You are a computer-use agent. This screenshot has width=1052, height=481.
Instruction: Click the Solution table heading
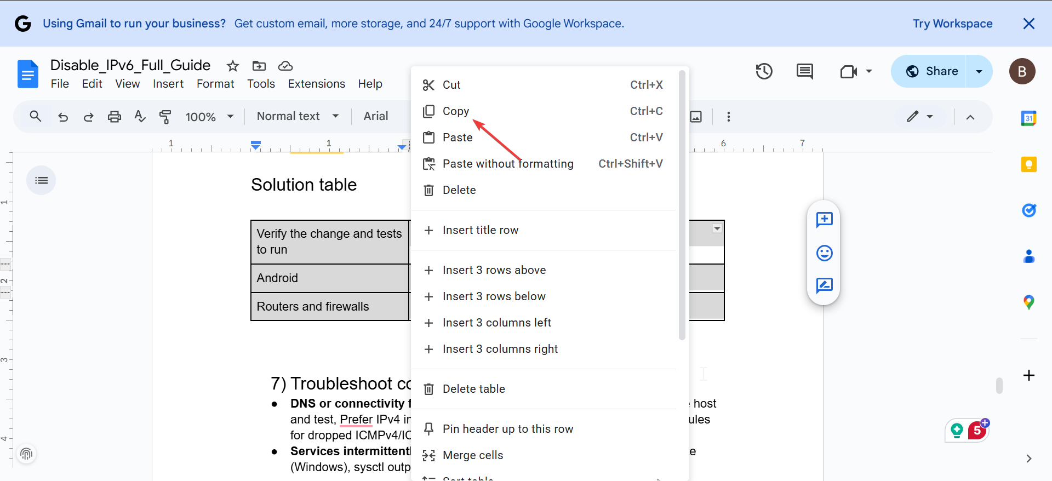(x=304, y=185)
